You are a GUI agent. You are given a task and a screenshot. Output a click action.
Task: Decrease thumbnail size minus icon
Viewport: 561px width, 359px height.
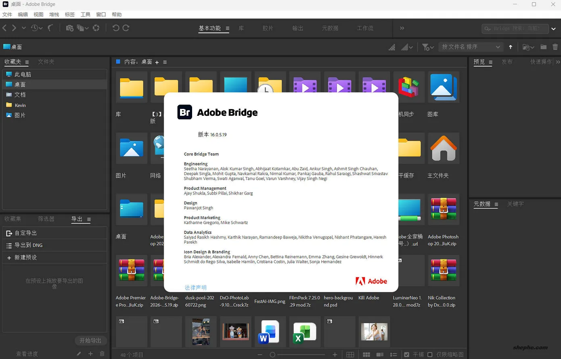pos(260,355)
